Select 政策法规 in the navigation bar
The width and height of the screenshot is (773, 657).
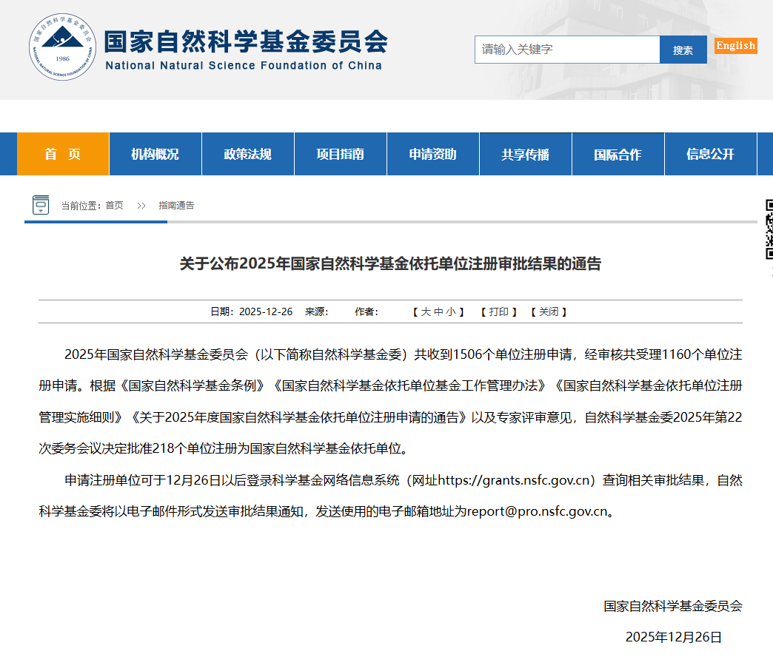coord(247,154)
